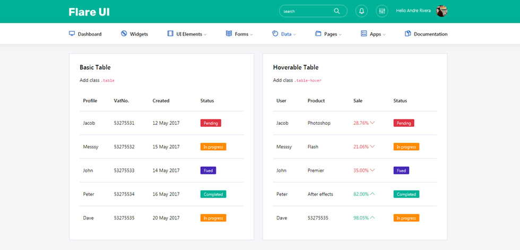Click the Completed badge in Hoverable Table
Screen dimensions: 520x250
click(406, 194)
